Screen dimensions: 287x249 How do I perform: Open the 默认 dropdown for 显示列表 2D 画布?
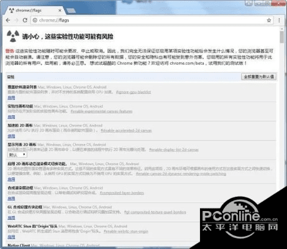(x=17, y=155)
